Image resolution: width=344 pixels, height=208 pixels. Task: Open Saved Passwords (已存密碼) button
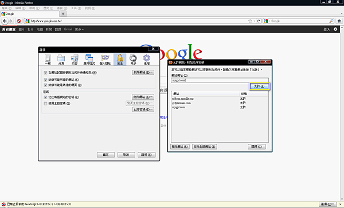[x=143, y=109]
